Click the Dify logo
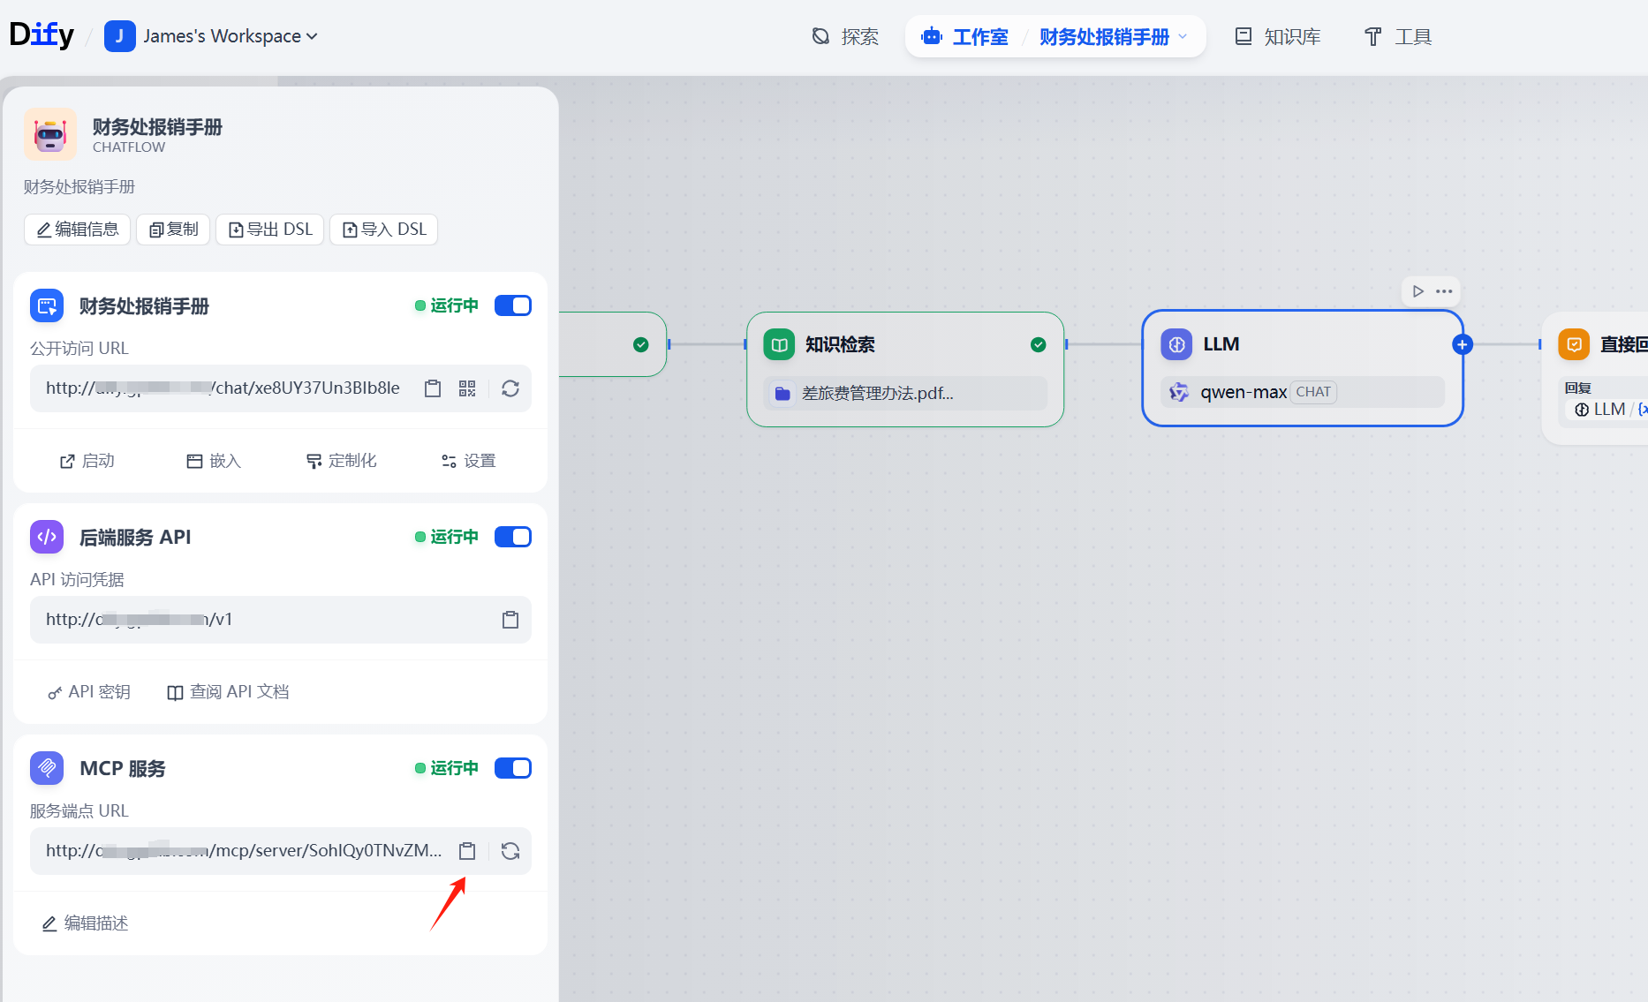The image size is (1648, 1002). coord(42,35)
